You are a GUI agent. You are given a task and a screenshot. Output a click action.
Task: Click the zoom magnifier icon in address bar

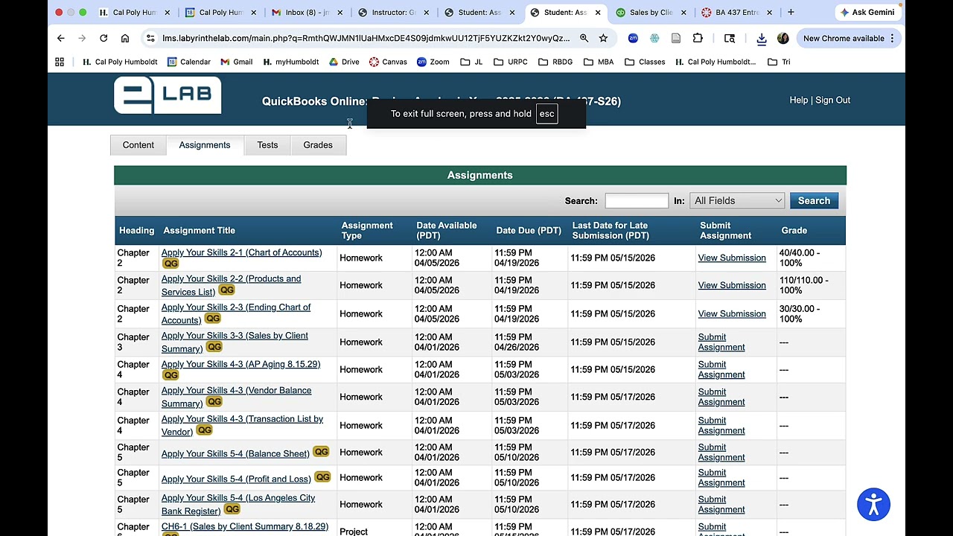tap(584, 38)
